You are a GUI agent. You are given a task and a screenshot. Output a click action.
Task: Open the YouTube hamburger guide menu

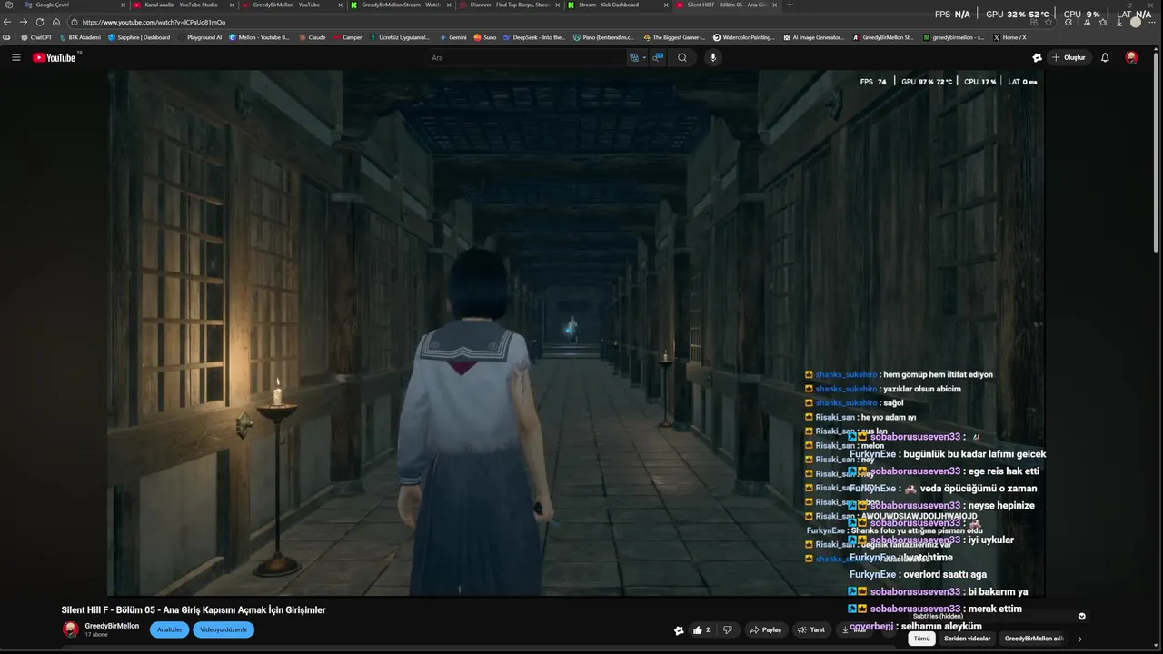(x=15, y=57)
